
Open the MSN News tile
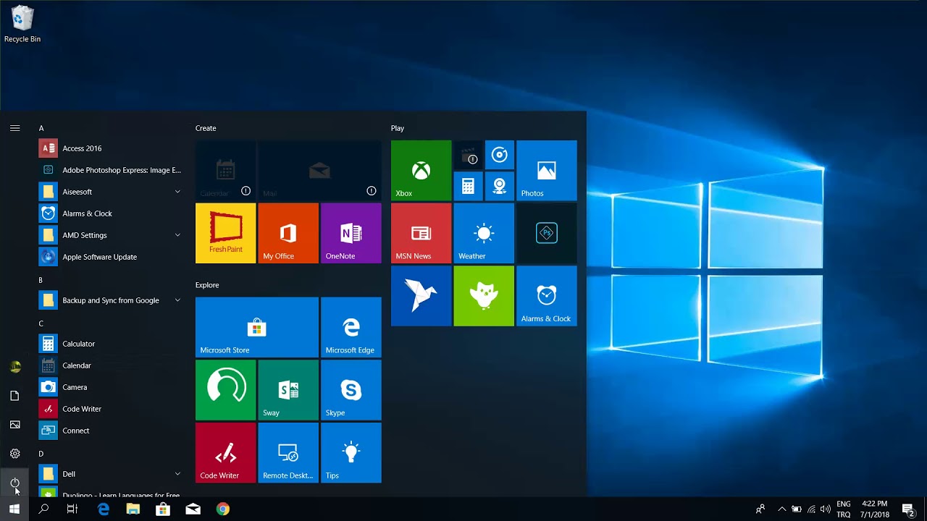tap(421, 233)
